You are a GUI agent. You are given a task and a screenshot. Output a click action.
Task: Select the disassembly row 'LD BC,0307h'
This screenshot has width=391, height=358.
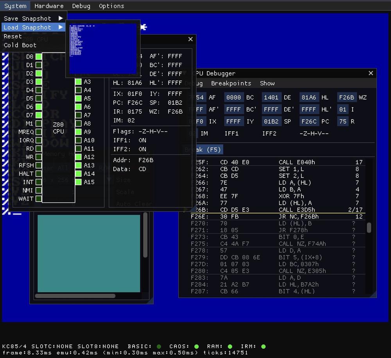(x=277, y=264)
